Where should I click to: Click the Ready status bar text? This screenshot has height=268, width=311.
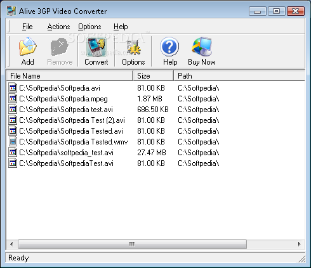(x=18, y=258)
